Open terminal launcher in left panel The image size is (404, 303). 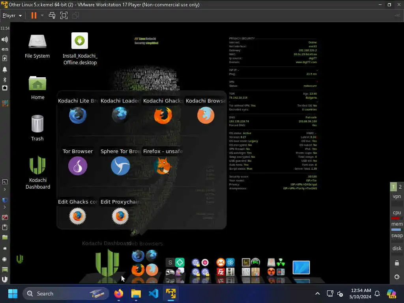pyautogui.click(x=5, y=182)
